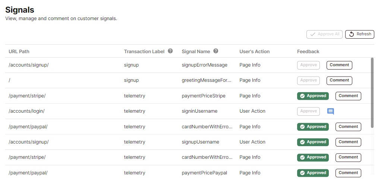This screenshot has height=193, width=381.
Task: Click the User's Action column header
Action: pyautogui.click(x=254, y=52)
